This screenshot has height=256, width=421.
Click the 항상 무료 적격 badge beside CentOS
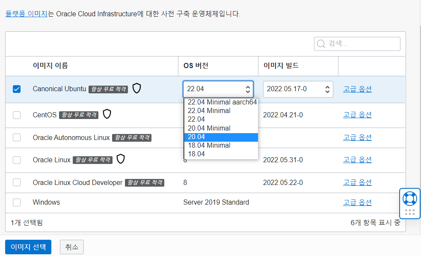point(79,115)
